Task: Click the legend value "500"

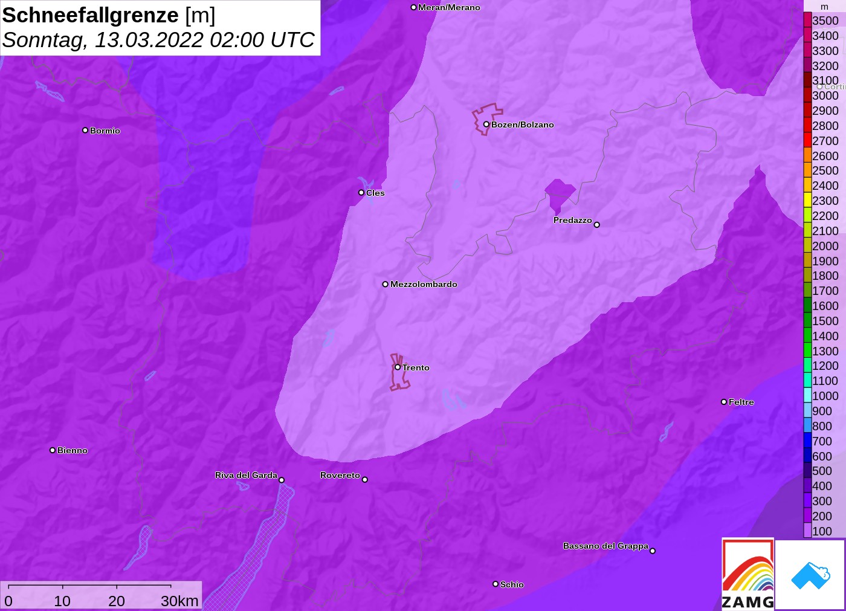Action: [822, 471]
